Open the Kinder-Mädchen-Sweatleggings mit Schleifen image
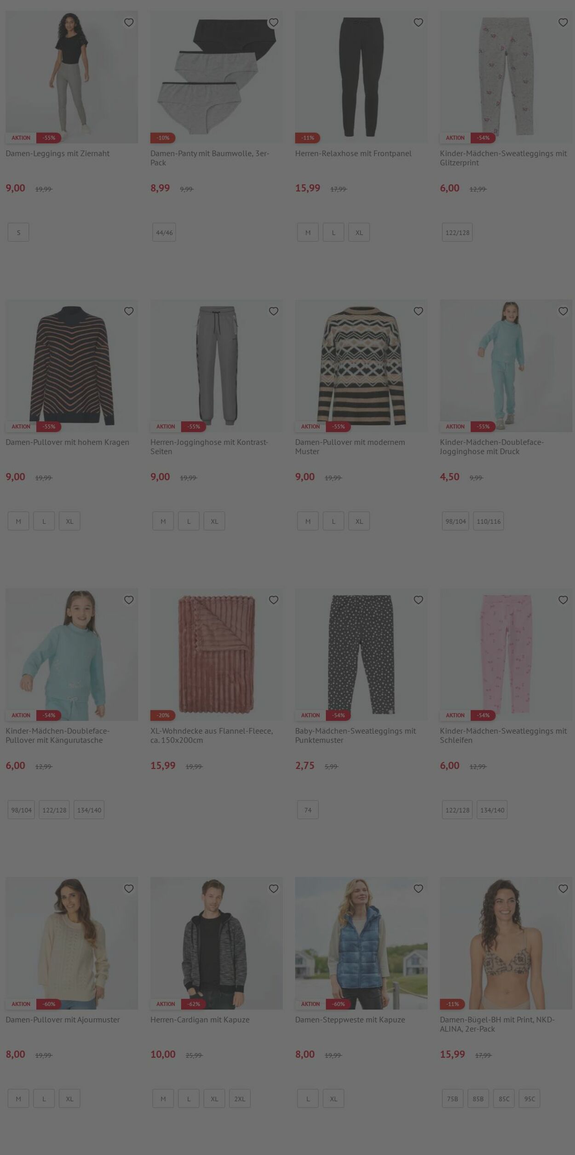The width and height of the screenshot is (575, 1155). (x=506, y=655)
